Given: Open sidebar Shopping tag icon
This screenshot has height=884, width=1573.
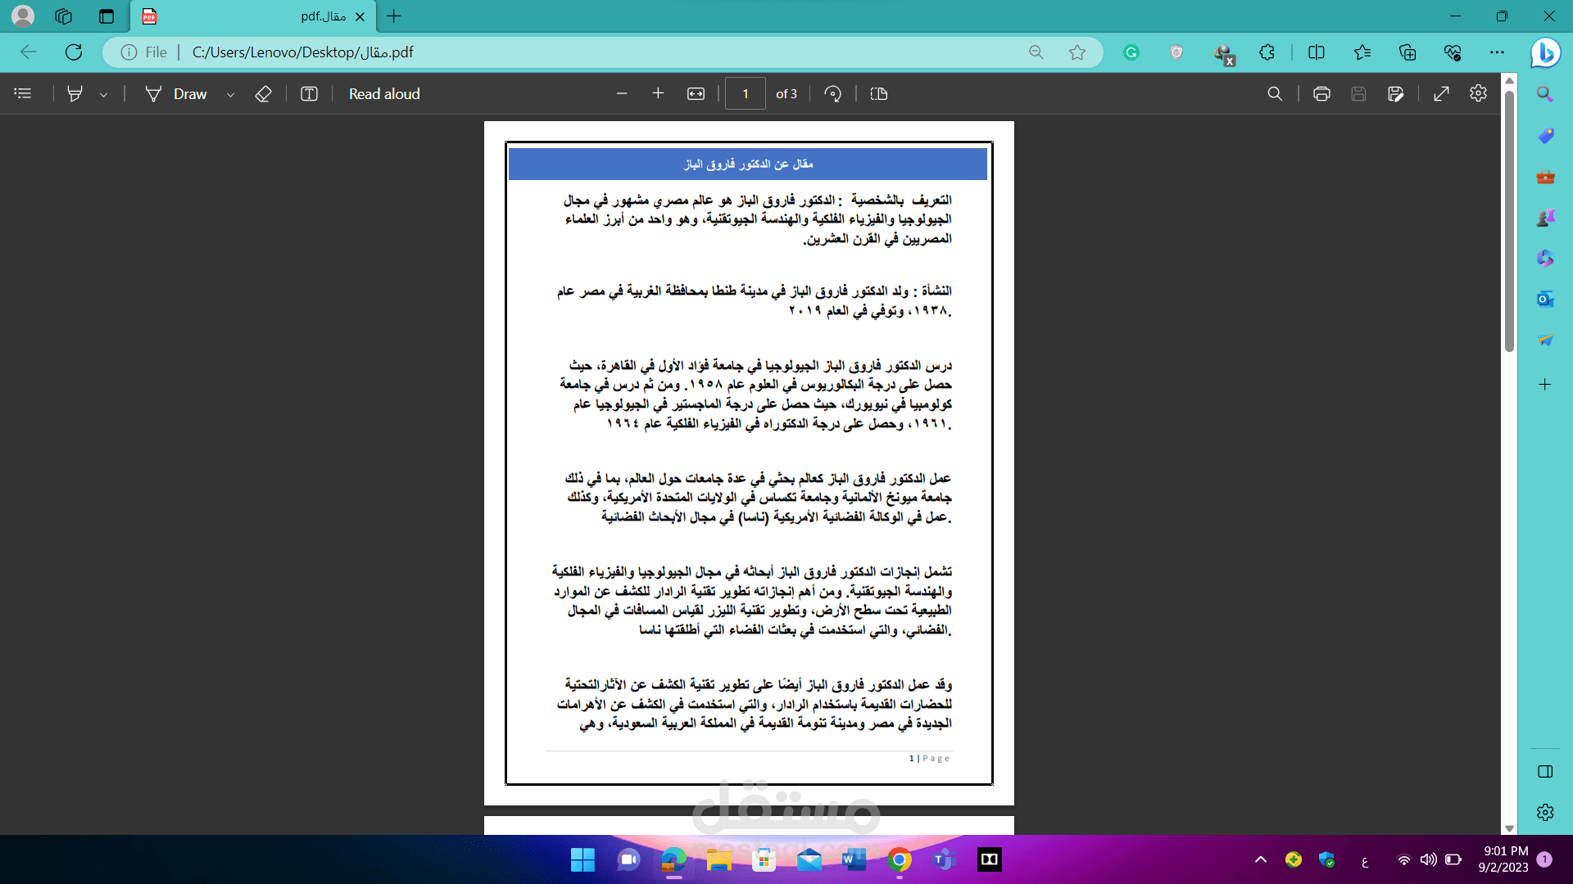Looking at the screenshot, I should click(x=1545, y=135).
